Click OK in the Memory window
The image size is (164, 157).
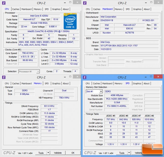(x=73, y=153)
